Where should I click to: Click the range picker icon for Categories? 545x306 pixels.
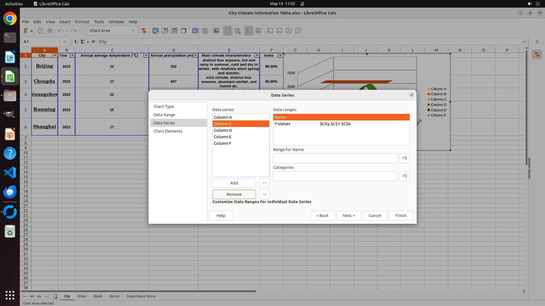[x=404, y=176]
